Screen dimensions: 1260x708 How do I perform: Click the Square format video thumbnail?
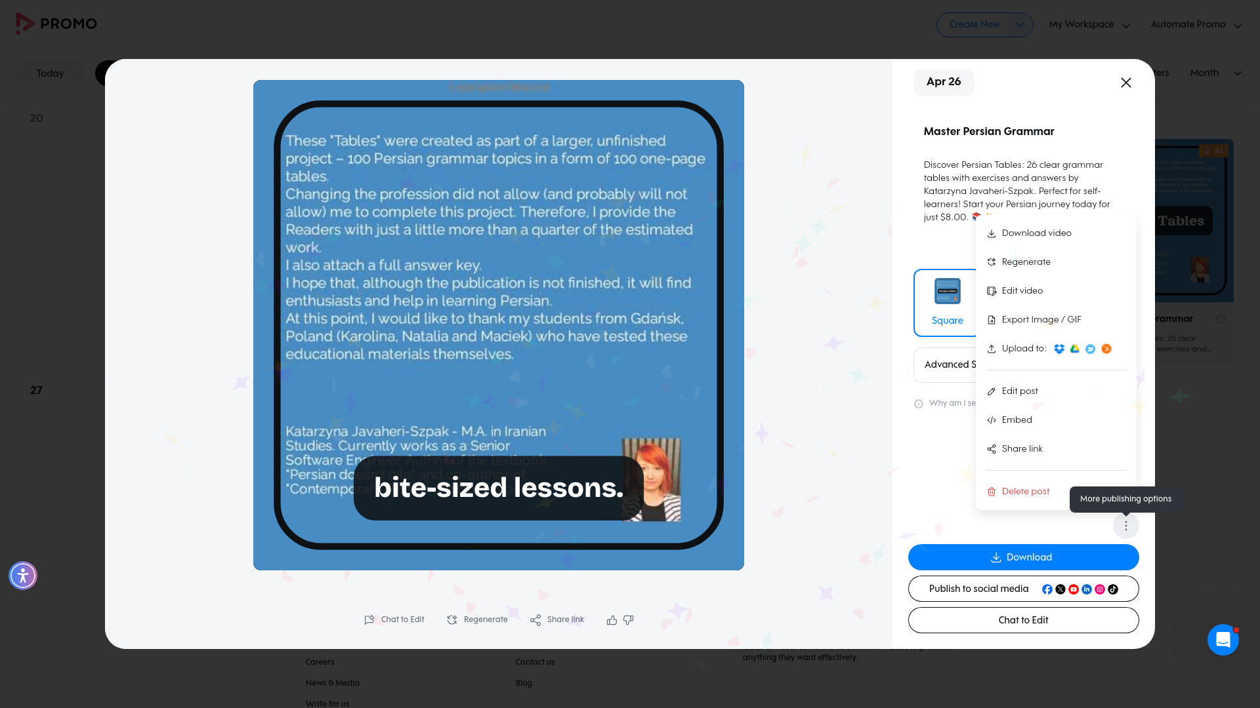tap(947, 291)
